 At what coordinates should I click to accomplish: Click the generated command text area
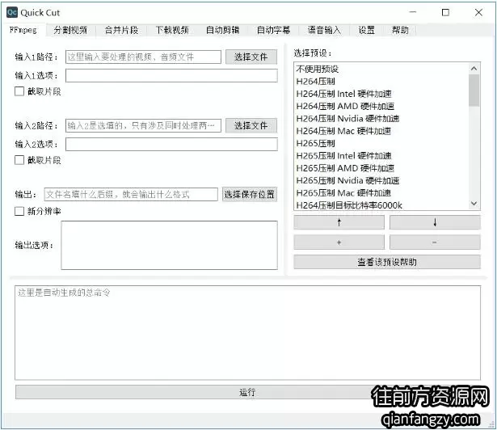click(x=247, y=333)
